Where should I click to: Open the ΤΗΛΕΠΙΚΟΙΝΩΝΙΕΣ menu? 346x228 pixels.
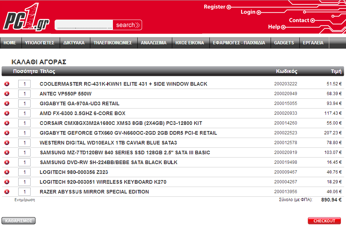[x=113, y=42]
